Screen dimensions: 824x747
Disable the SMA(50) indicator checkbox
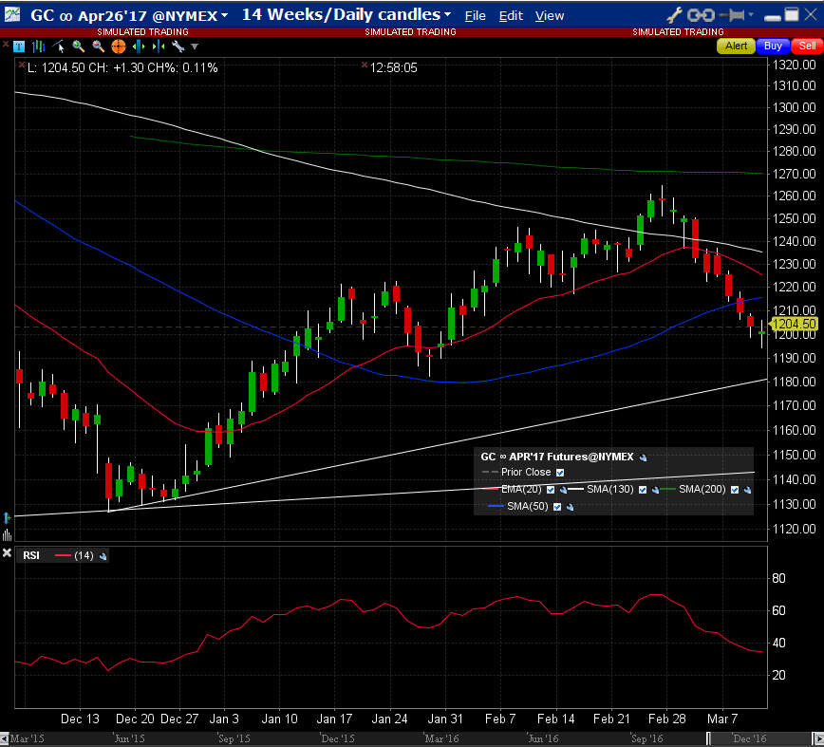tap(556, 507)
